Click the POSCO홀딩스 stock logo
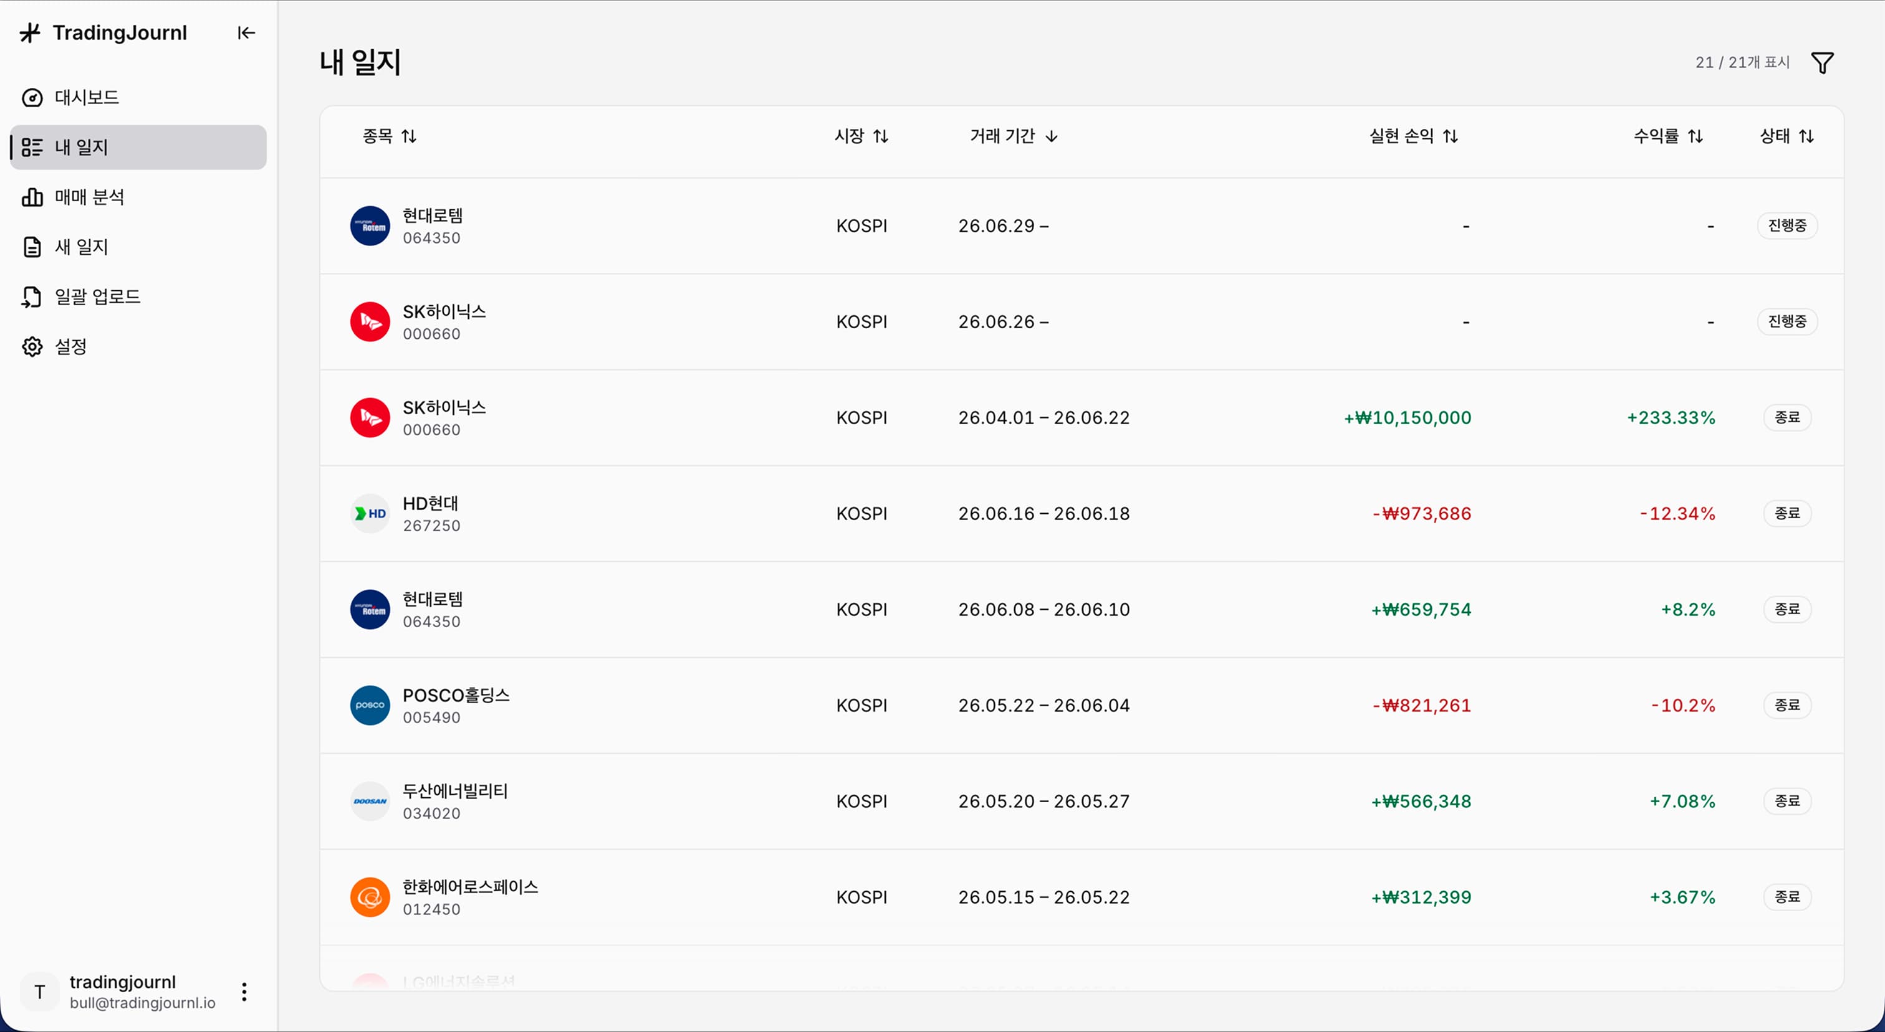Image resolution: width=1885 pixels, height=1032 pixels. (370, 705)
